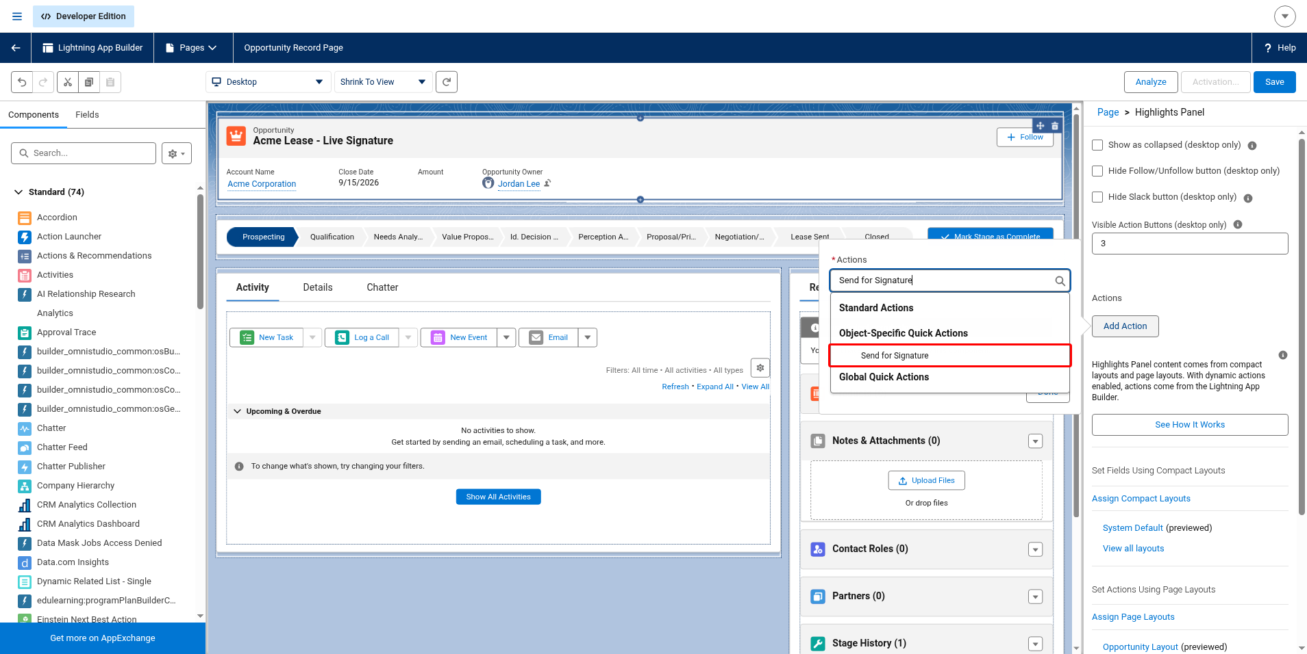This screenshot has width=1307, height=654.
Task: Undo the last change
Action: point(22,82)
